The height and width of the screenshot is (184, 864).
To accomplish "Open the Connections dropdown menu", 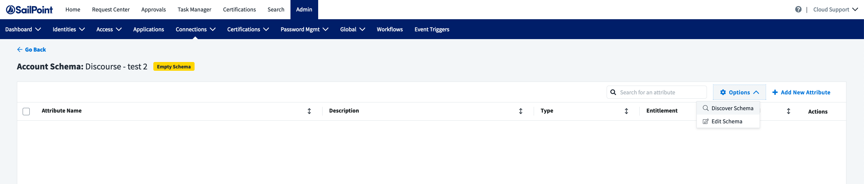I will pos(195,29).
